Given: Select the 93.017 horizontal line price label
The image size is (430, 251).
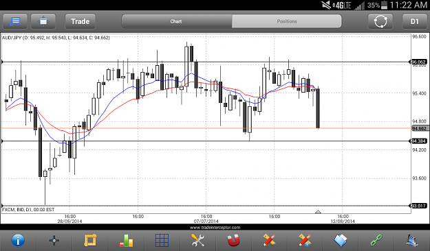Looking at the screenshot, I should point(419,206).
